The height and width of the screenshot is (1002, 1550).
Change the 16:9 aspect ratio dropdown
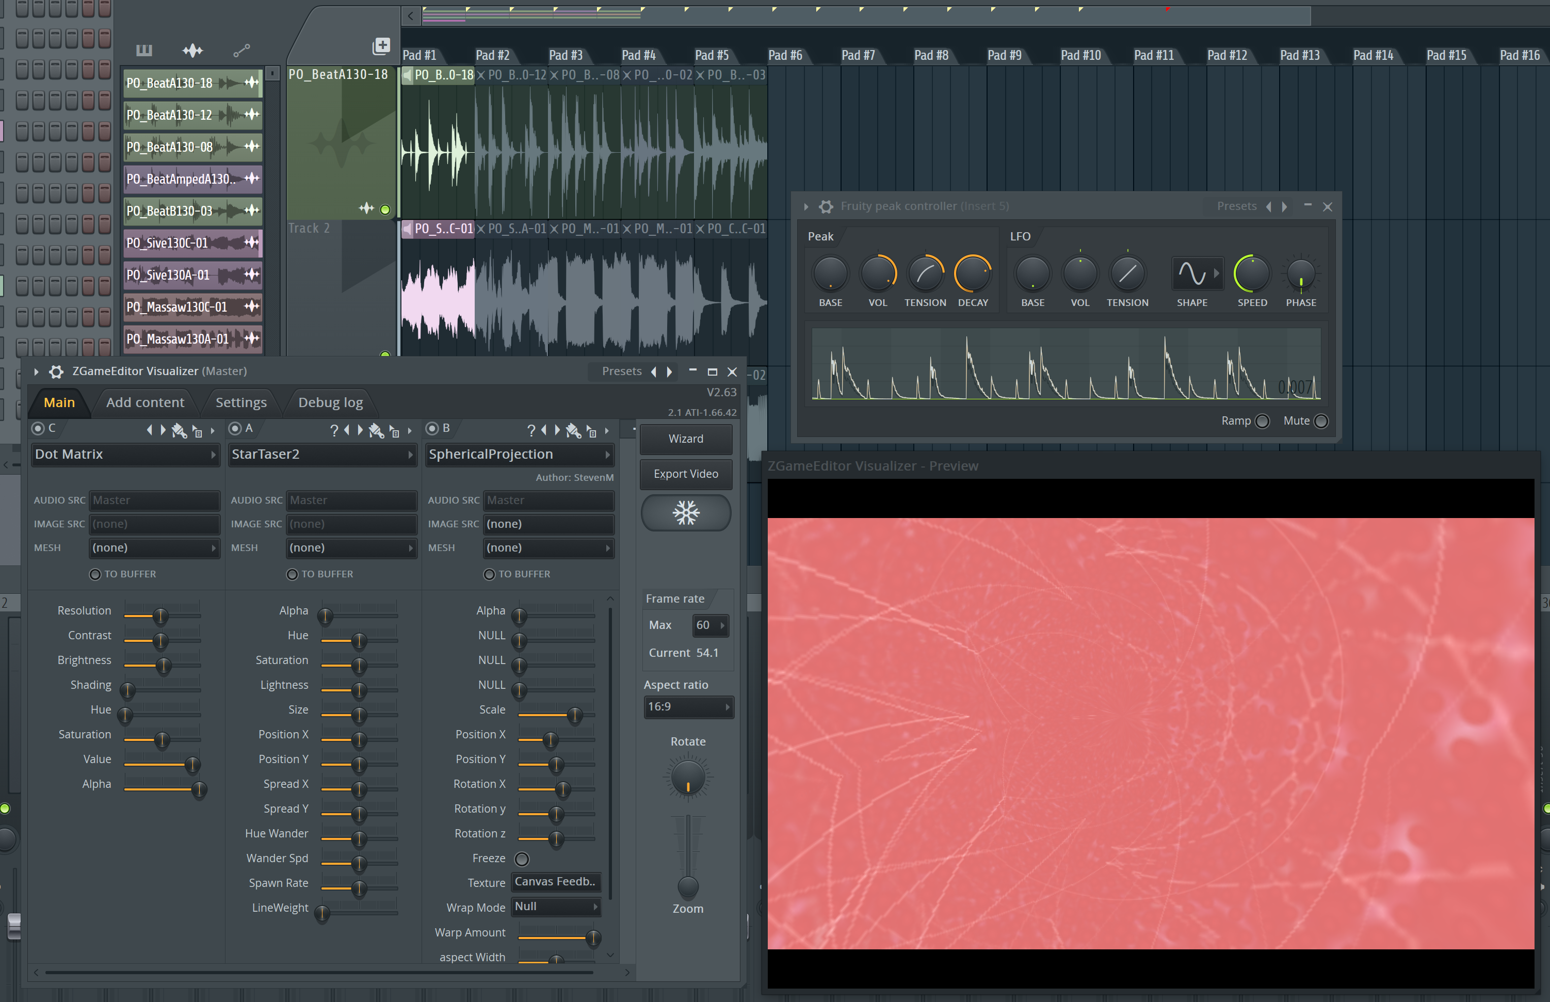click(x=688, y=706)
